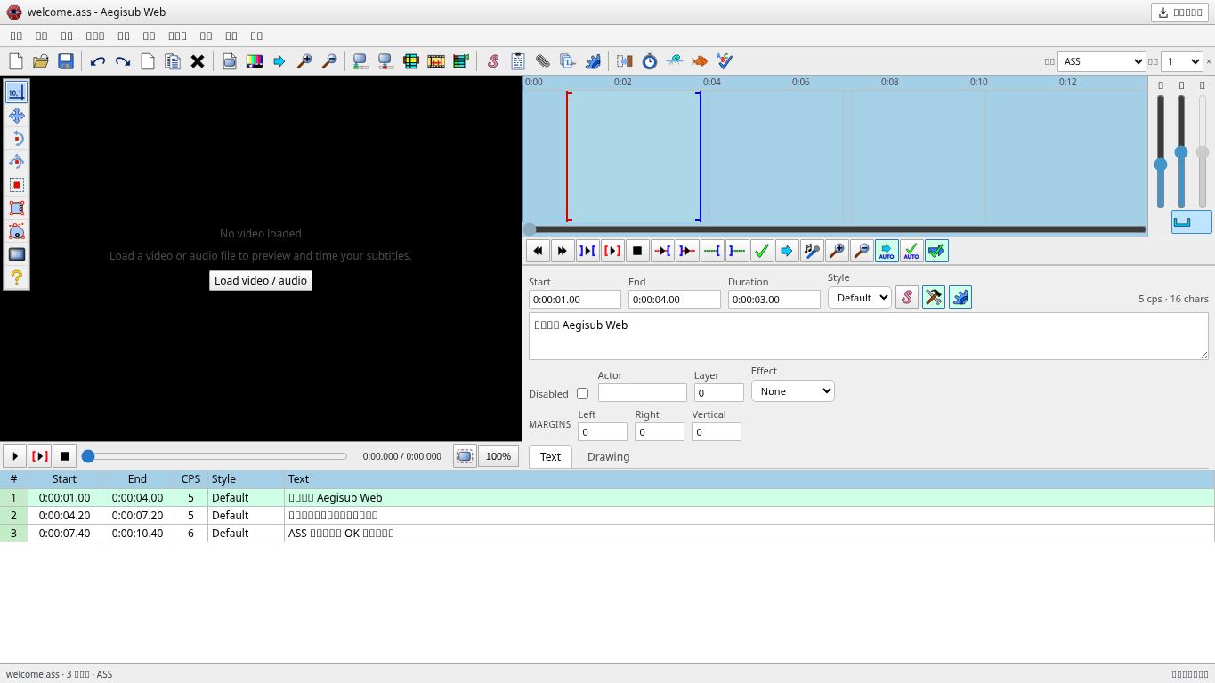This screenshot has width=1215, height=683.
Task: Click the 100% video zoom button
Action: [x=498, y=456]
